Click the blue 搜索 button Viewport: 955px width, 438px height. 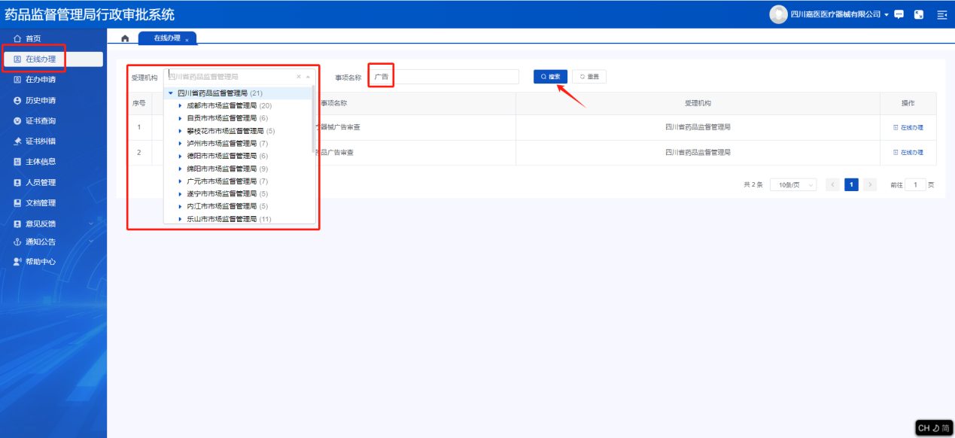click(x=550, y=77)
